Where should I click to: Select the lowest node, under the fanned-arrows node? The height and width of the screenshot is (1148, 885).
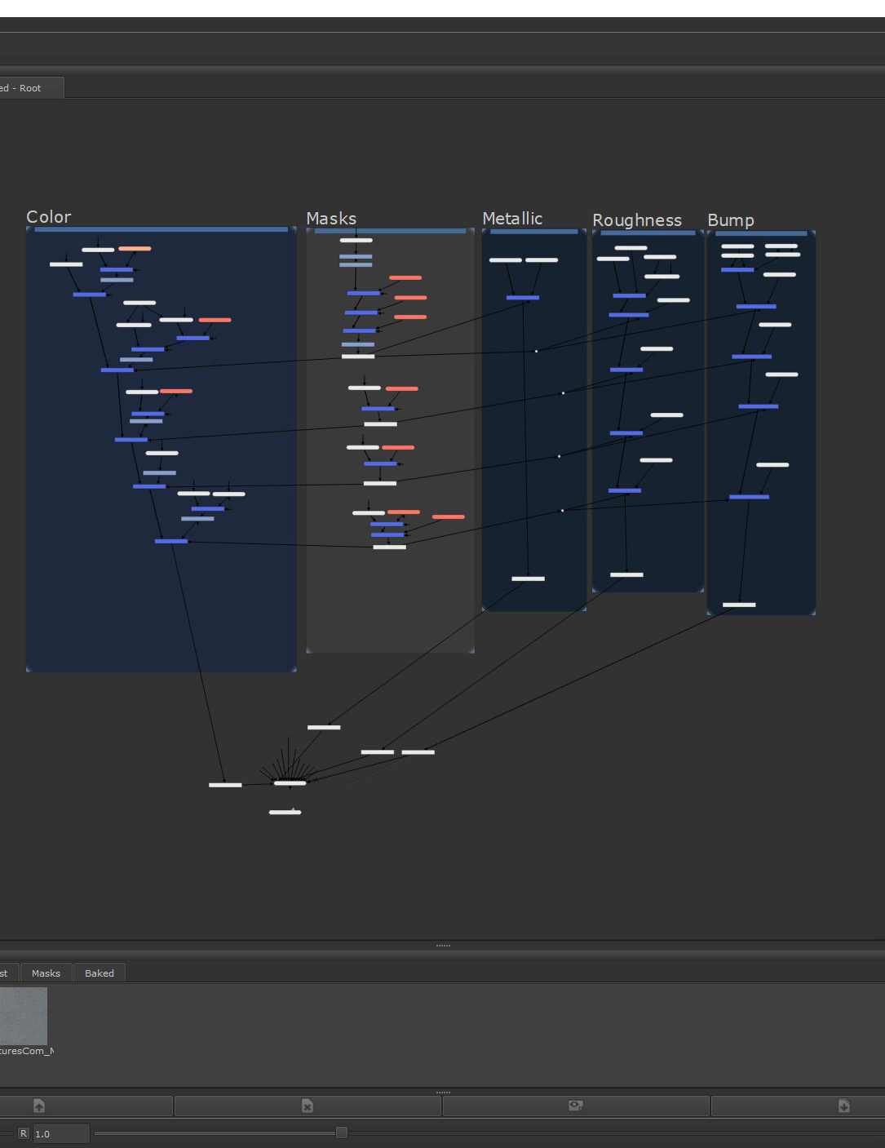285,812
